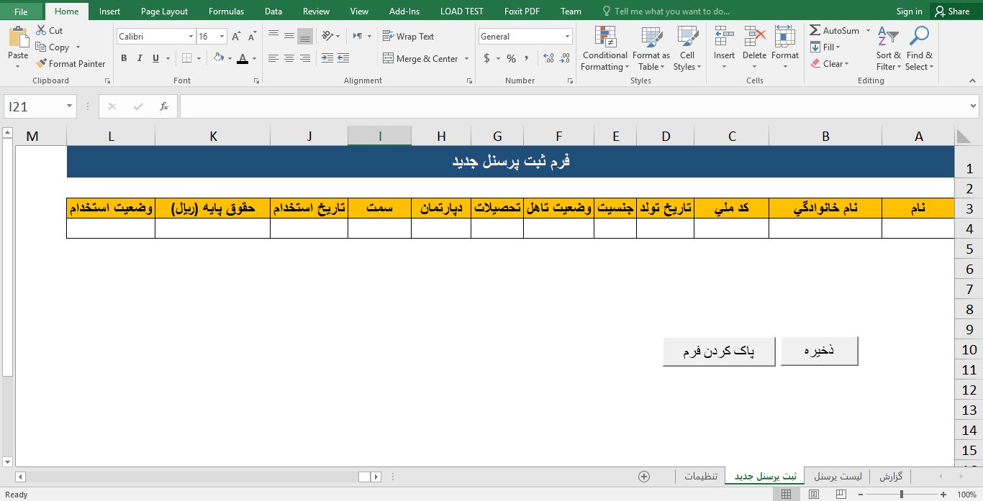Toggle Italic formatting

(x=140, y=59)
